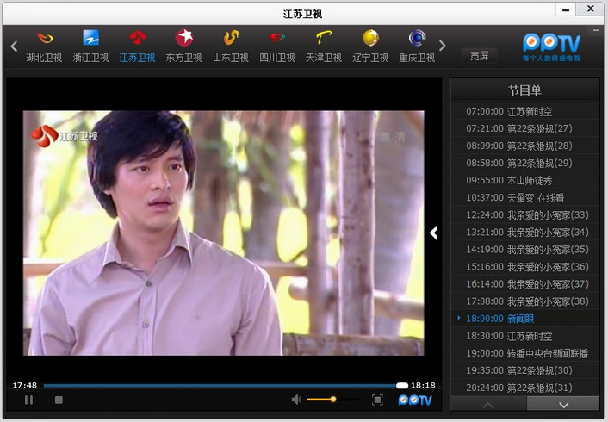
Task: Switch to the 重庆卫视 channel
Action: click(x=417, y=39)
